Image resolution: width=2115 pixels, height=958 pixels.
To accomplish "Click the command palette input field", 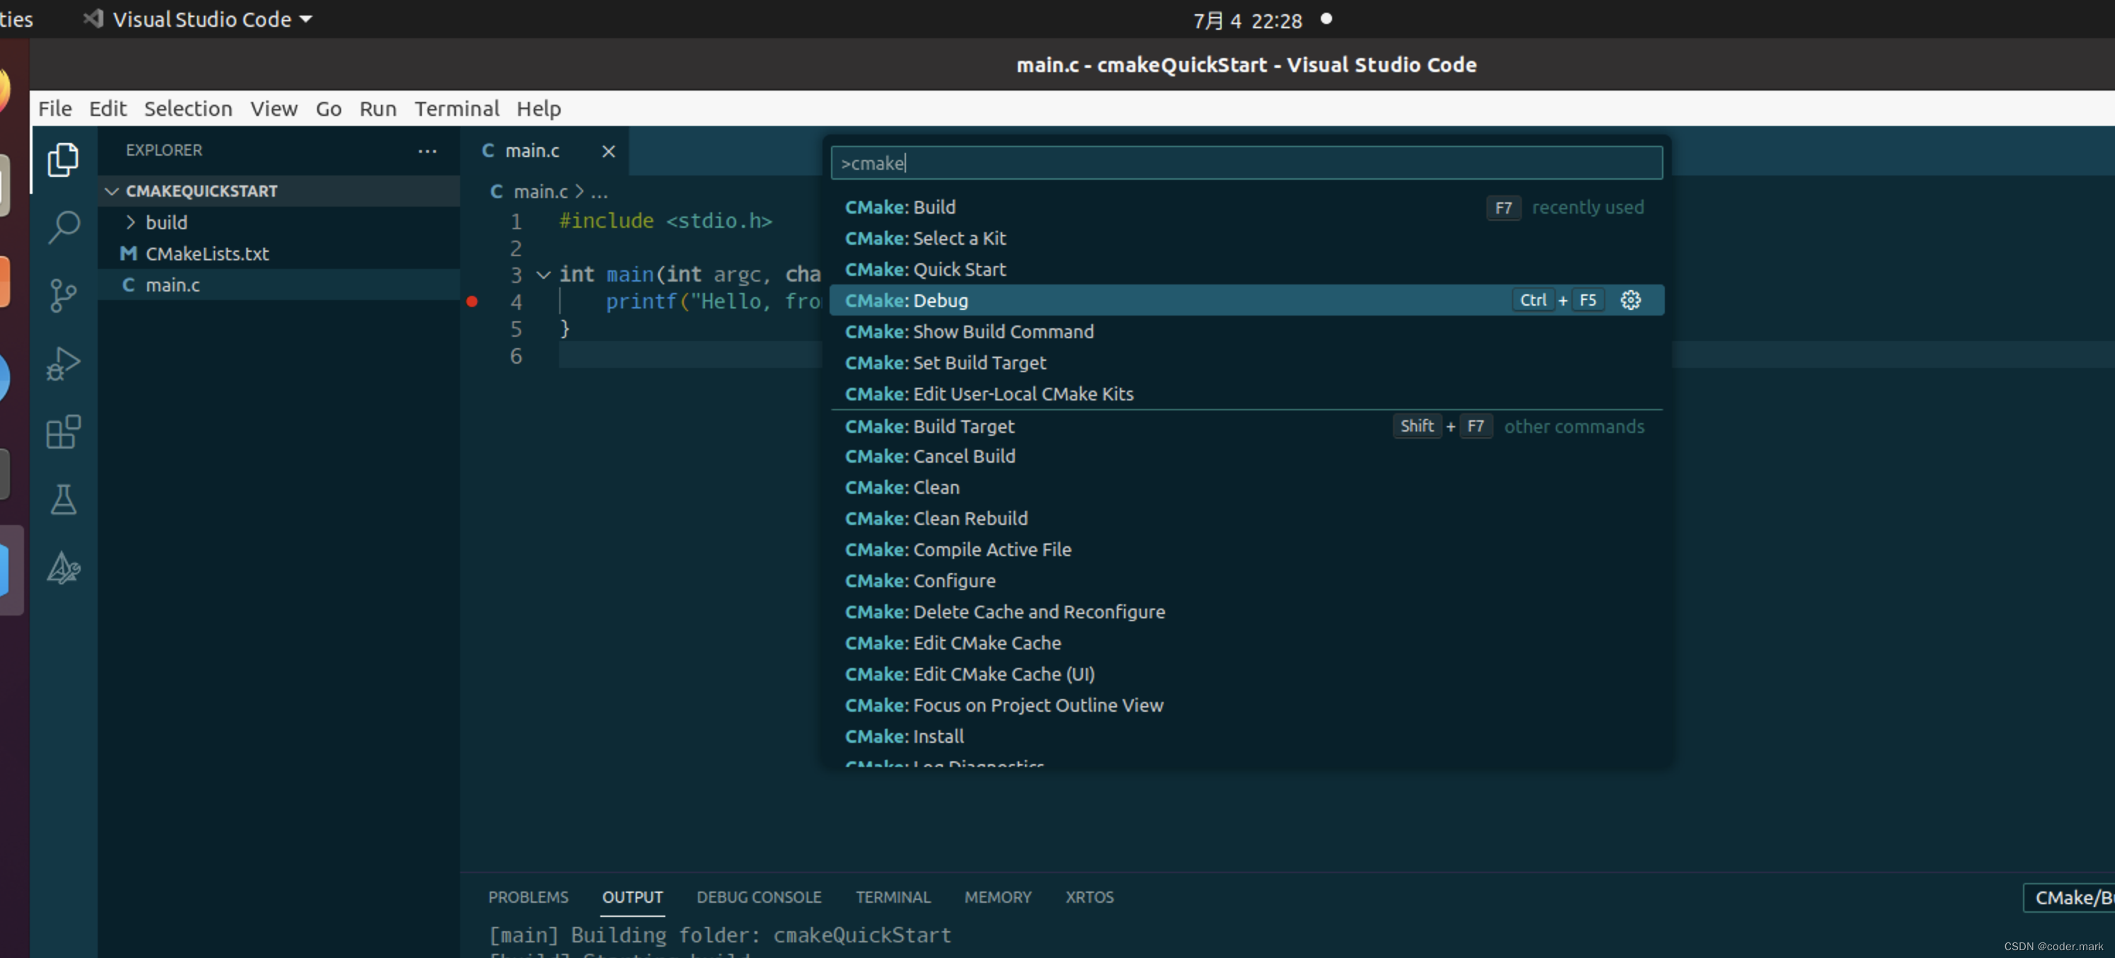I will click(1246, 163).
